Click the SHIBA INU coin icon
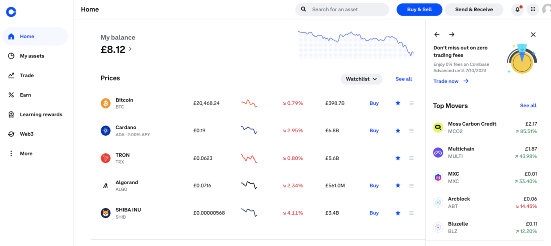551x246 pixels. point(106,213)
